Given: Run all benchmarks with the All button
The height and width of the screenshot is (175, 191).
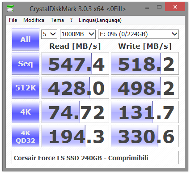Looking at the screenshot, I should [x=25, y=39].
